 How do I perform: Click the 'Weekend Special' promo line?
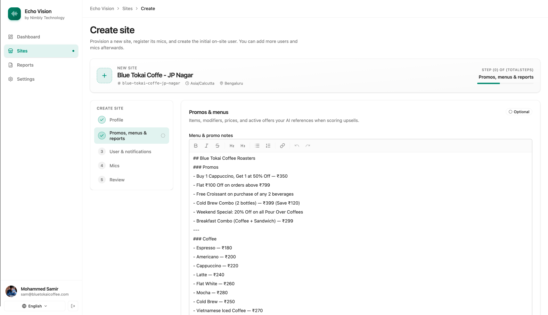point(248,212)
